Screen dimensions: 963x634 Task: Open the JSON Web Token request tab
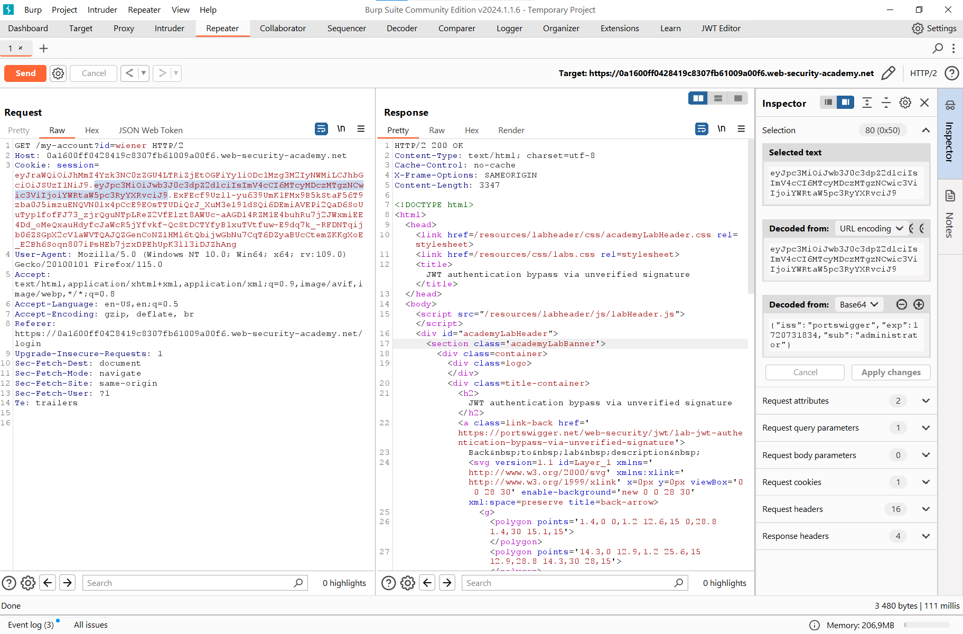pos(151,130)
